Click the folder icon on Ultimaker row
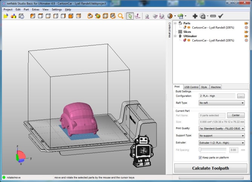The width and height of the screenshot is (252, 182). click(246, 36)
